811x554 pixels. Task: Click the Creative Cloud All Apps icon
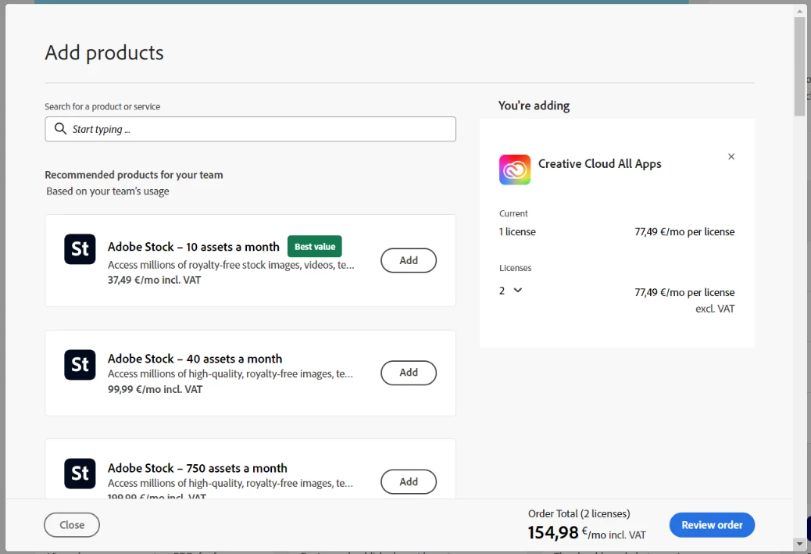point(515,170)
